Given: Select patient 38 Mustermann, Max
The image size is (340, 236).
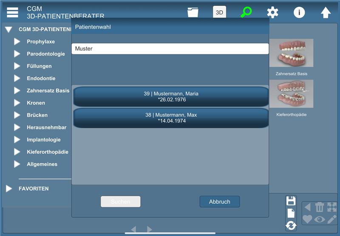Looking at the screenshot, I should click(171, 118).
